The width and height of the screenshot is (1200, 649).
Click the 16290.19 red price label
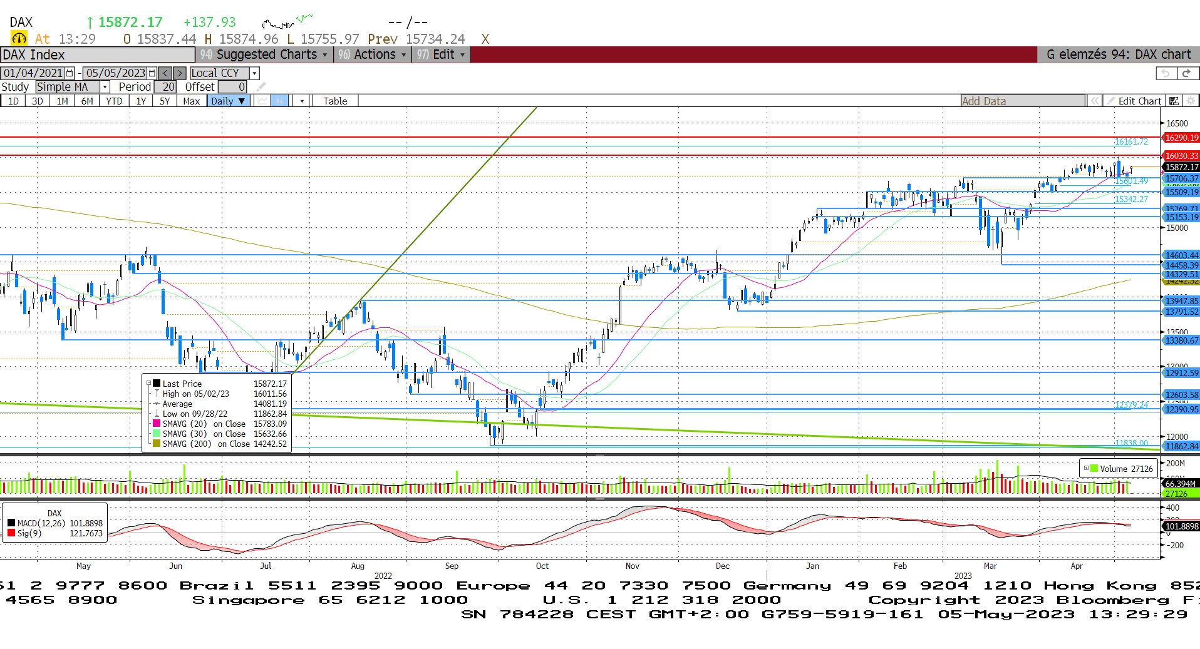coord(1181,138)
